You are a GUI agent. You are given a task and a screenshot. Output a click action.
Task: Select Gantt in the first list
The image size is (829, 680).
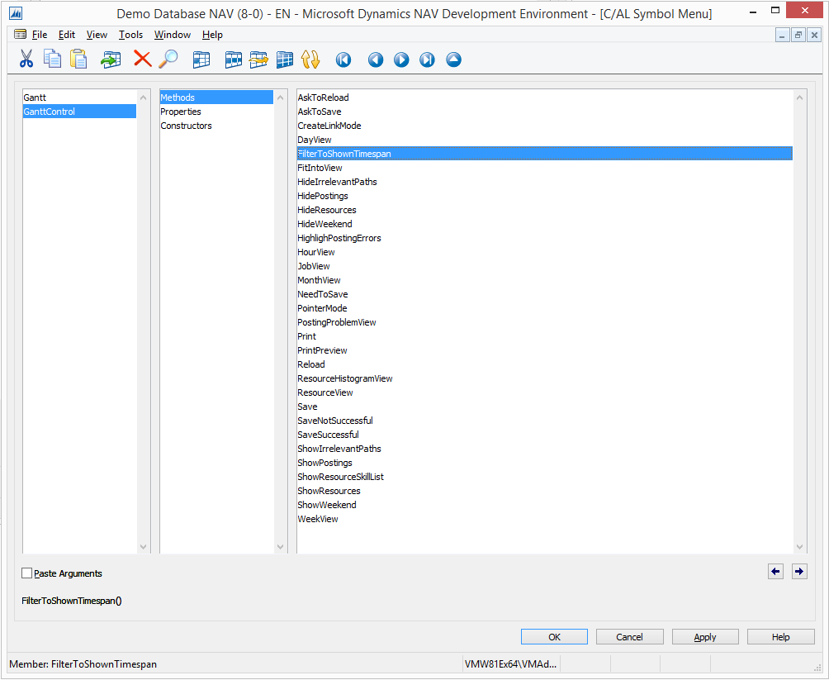79,97
